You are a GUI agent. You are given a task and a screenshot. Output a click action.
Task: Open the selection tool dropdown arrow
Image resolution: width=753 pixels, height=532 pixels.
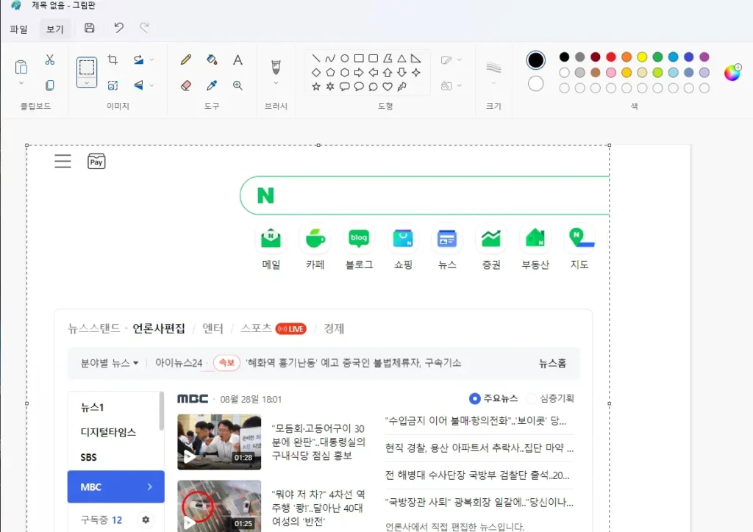(x=87, y=84)
